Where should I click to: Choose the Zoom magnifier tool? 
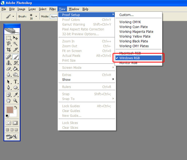[x=15, y=101]
